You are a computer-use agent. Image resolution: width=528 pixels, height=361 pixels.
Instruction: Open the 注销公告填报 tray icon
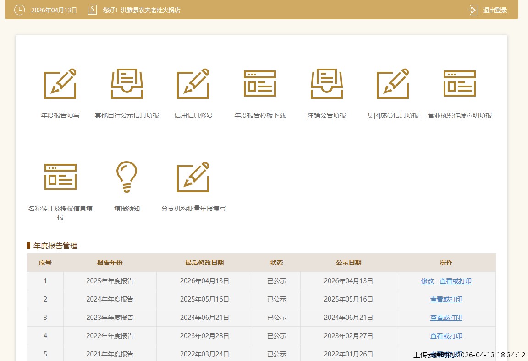click(326, 84)
